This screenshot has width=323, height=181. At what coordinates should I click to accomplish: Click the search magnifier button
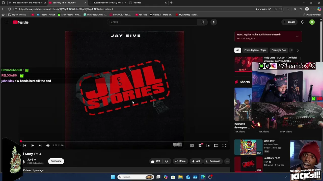point(202,22)
